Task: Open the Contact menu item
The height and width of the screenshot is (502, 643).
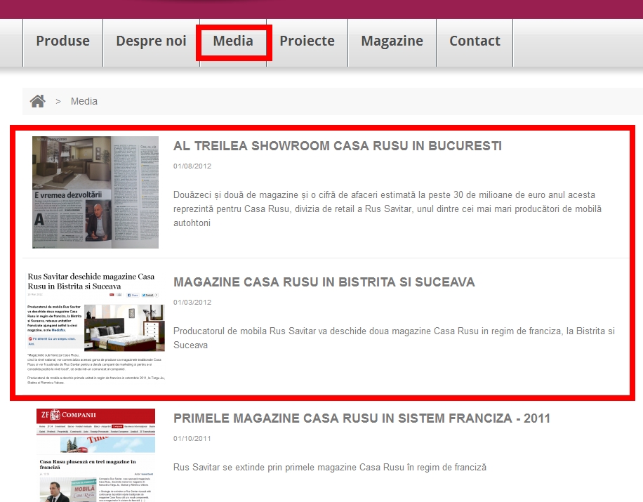Action: point(475,41)
